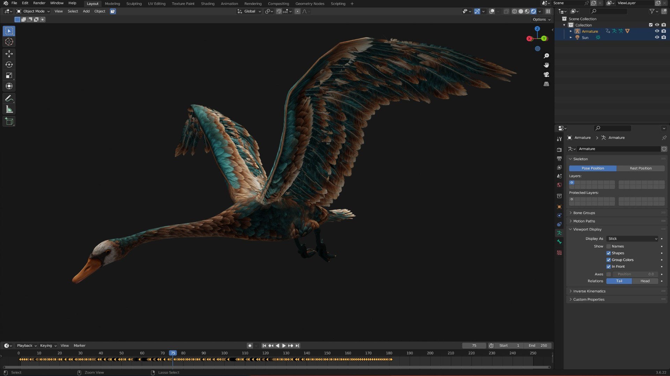Screen dimensions: 670x376
Task: Open Bone Constraint/Bone properties tab icon
Action: pyautogui.click(x=559, y=242)
